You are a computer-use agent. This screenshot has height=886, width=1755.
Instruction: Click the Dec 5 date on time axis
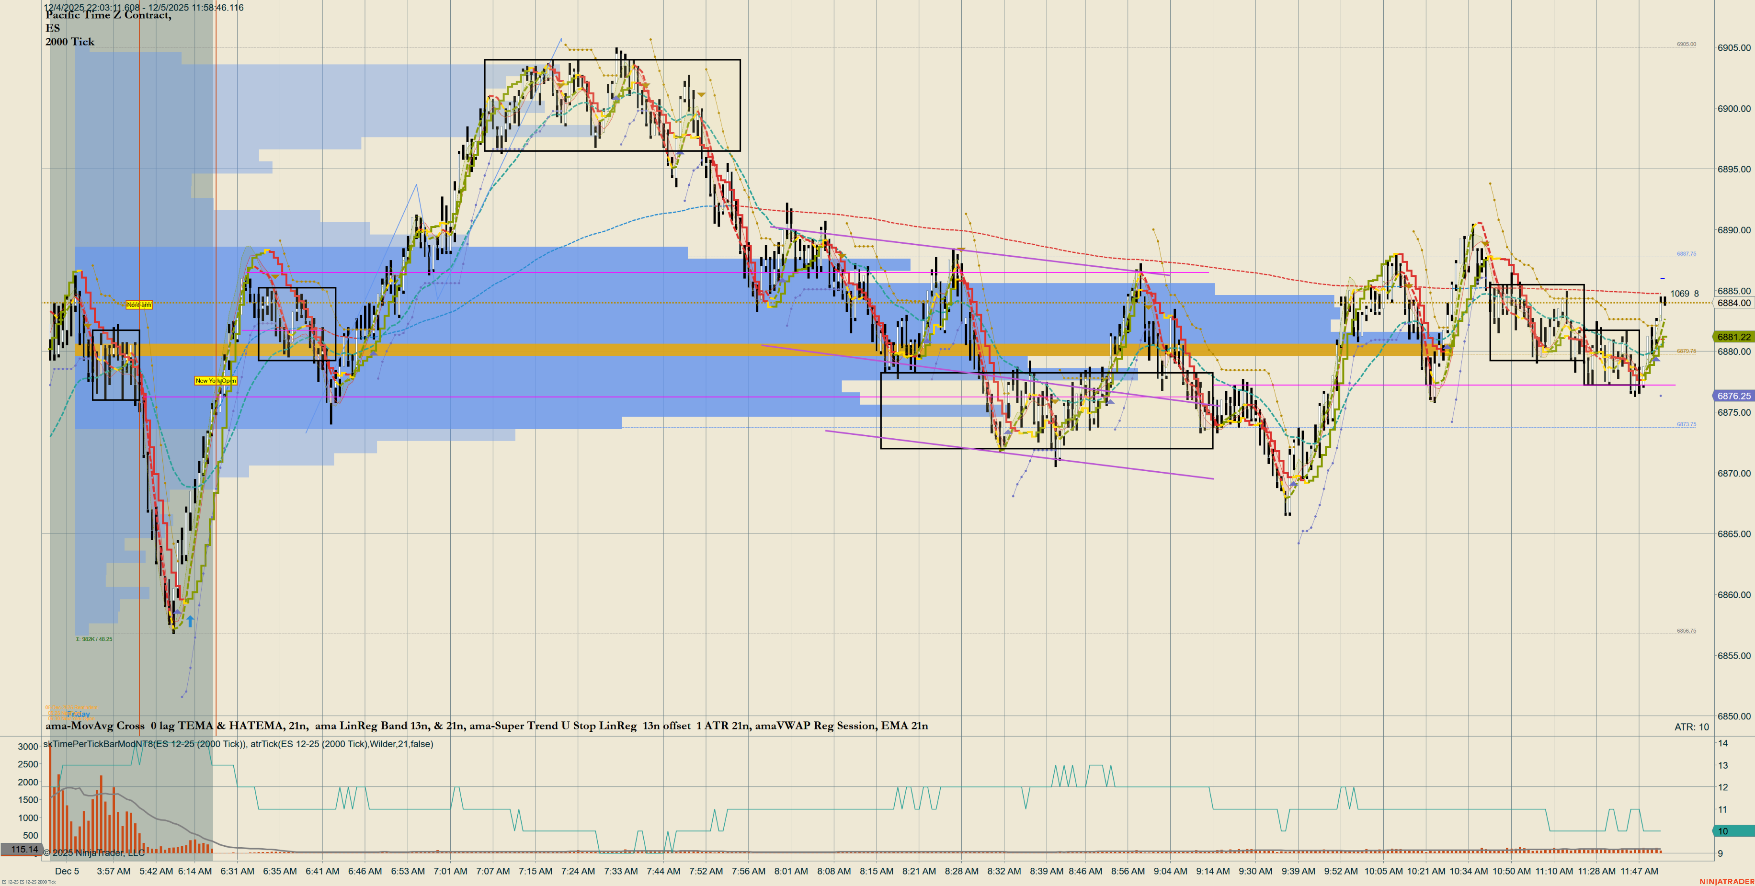[67, 871]
